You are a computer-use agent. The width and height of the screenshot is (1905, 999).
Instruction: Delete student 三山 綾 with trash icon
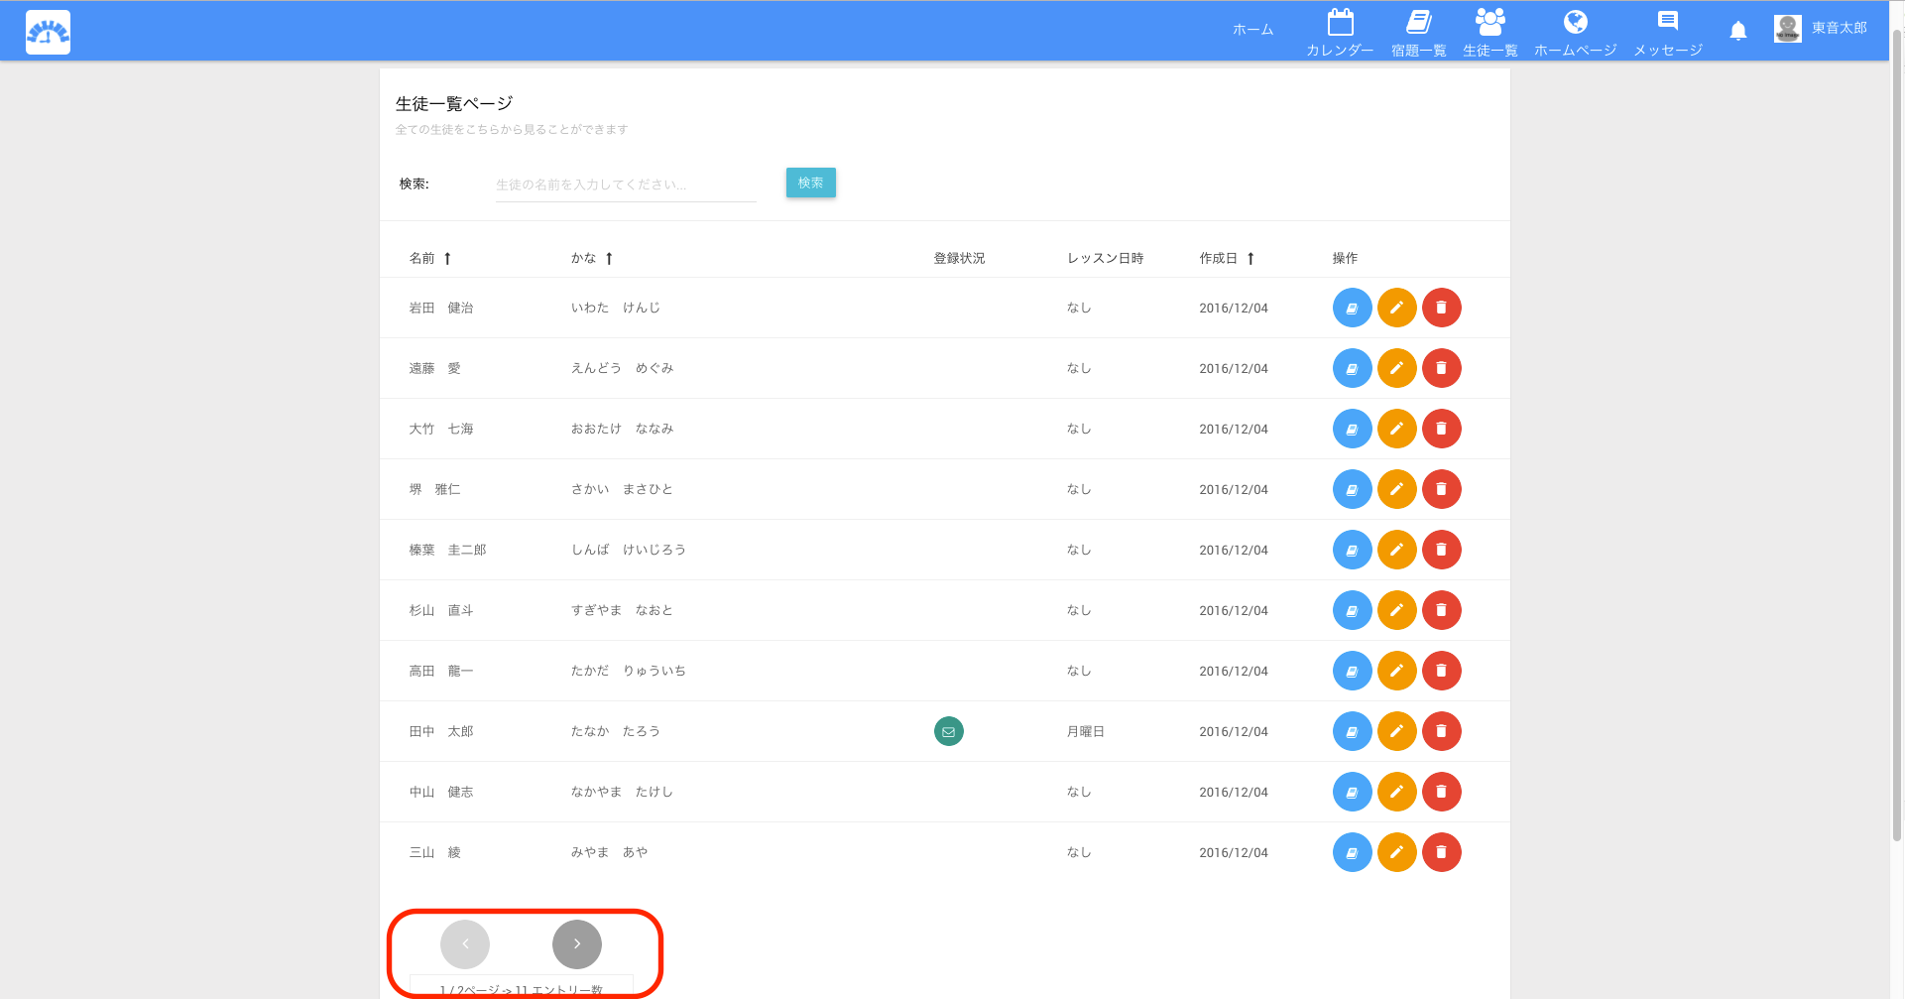[x=1441, y=852]
